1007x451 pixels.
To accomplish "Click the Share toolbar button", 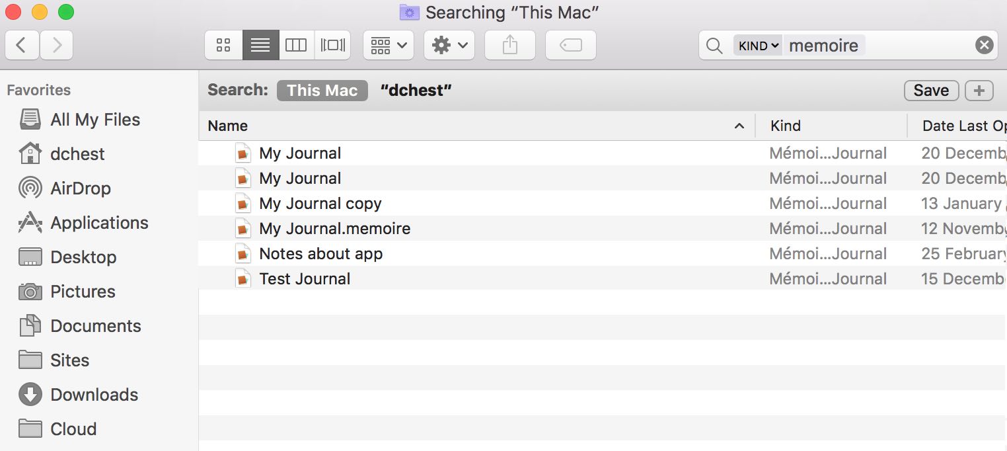I will (509, 45).
